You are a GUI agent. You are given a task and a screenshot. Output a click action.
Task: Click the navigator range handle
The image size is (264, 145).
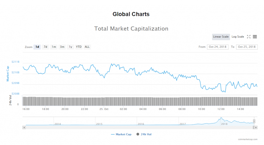click(254, 121)
